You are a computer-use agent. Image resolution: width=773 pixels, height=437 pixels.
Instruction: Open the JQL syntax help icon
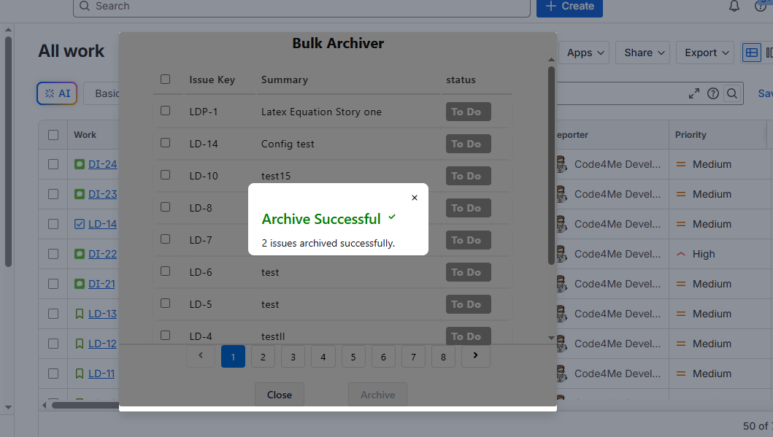pos(713,93)
